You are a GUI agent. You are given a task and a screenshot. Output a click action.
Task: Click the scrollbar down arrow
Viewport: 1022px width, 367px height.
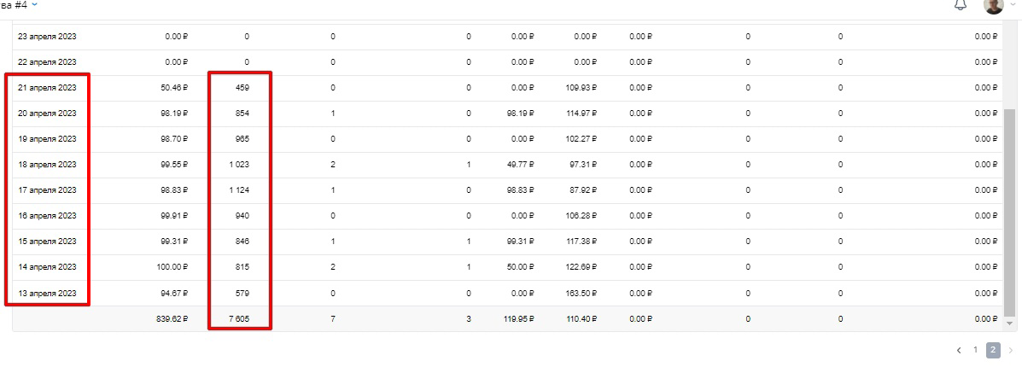pos(1009,323)
